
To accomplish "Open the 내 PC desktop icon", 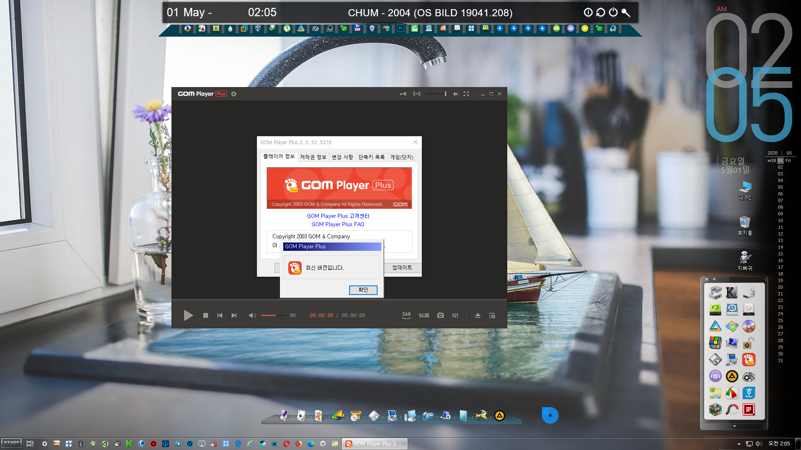I will (745, 191).
